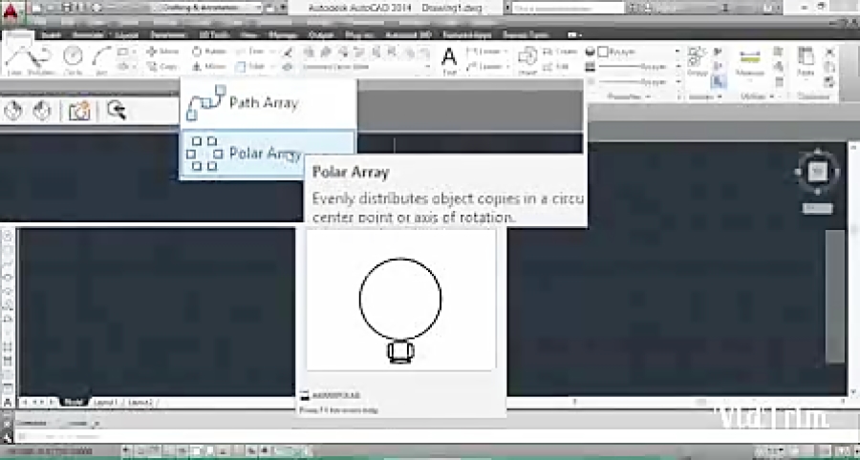Screen dimensions: 860x460
Task: Switch to the Manage ribbon tab
Action: [x=283, y=34]
